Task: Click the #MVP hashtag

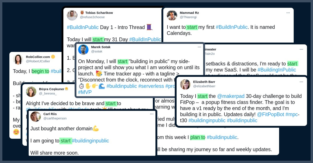Action: (85, 92)
